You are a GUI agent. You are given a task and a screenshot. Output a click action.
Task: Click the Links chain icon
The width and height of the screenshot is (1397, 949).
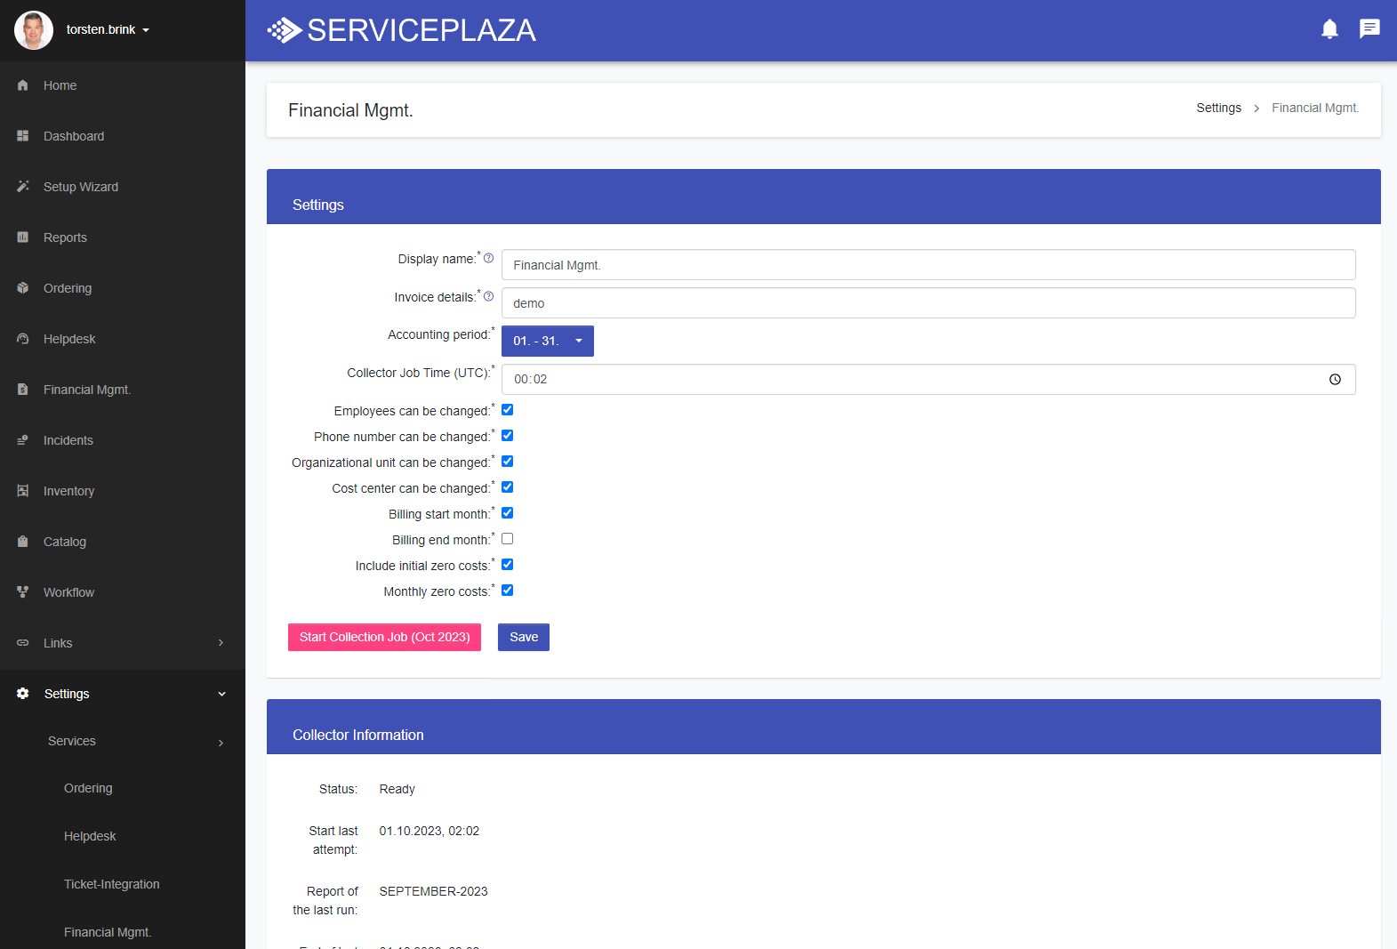pos(23,643)
